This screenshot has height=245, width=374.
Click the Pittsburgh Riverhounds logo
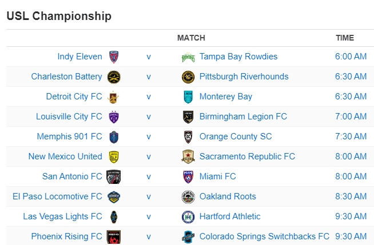click(188, 77)
